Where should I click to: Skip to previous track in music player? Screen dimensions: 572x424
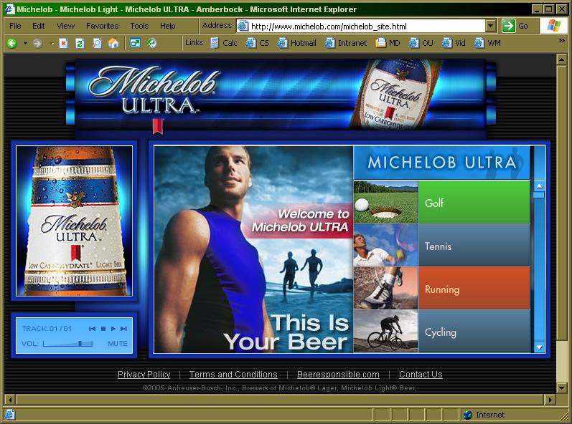coord(92,329)
